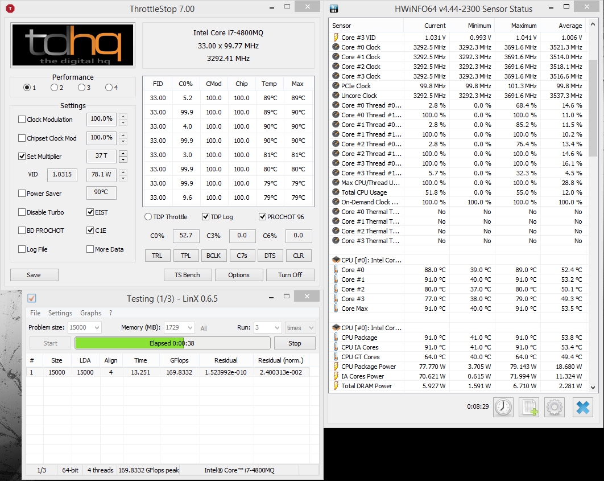Open the TPL power limits window
604x481 pixels.
click(185, 256)
